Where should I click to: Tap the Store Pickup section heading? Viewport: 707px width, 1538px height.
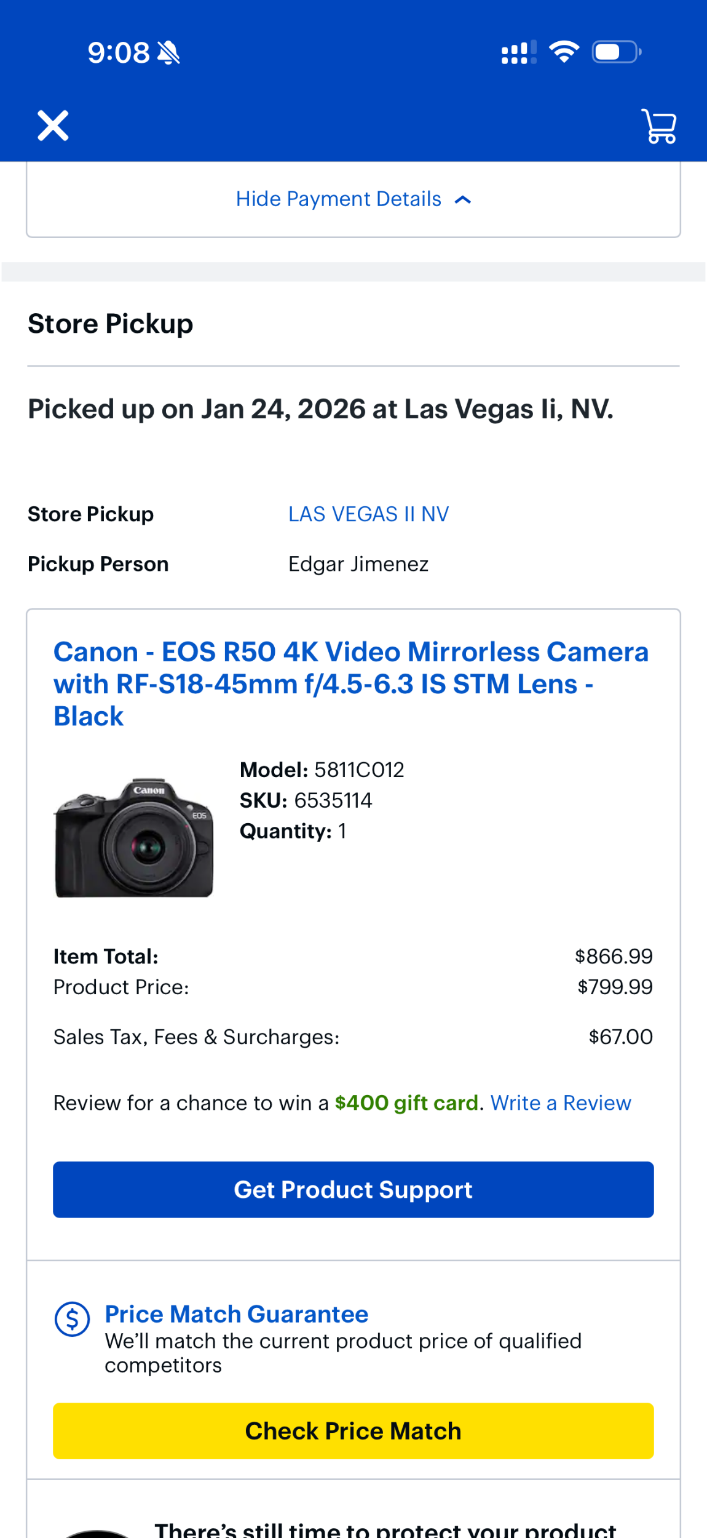pyautogui.click(x=111, y=324)
